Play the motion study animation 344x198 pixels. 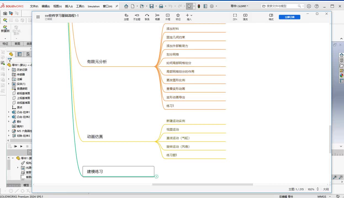(x=21, y=146)
